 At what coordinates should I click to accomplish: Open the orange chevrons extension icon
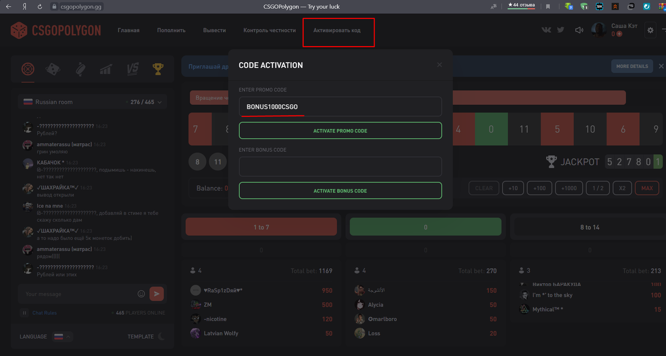615,7
